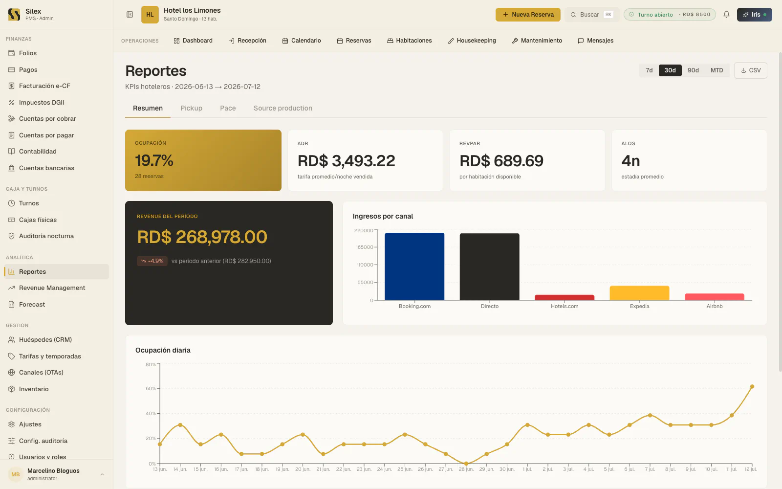Click the RD$ 268,978.00 revenue figure
This screenshot has width=782, height=489.
[202, 237]
